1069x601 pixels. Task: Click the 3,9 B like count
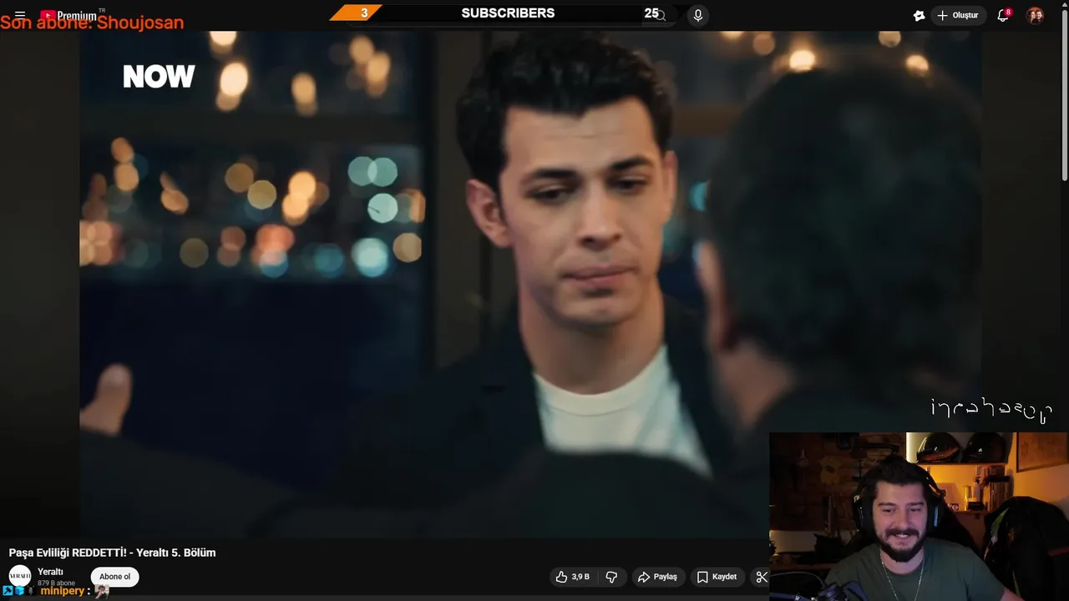coord(580,577)
